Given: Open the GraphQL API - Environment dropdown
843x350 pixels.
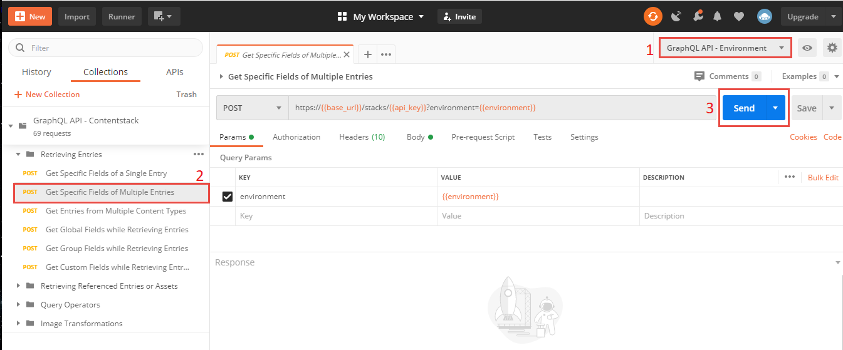Looking at the screenshot, I should click(x=725, y=48).
